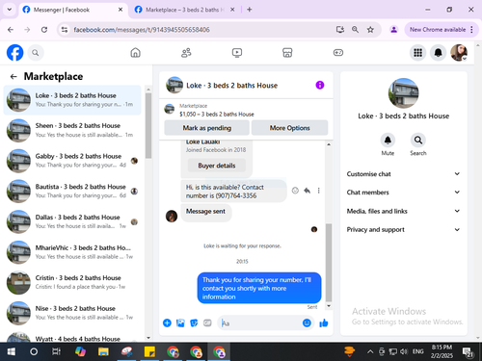Open Cristin conversation in list
Viewport: 482px width, 361px height.
click(x=72, y=283)
